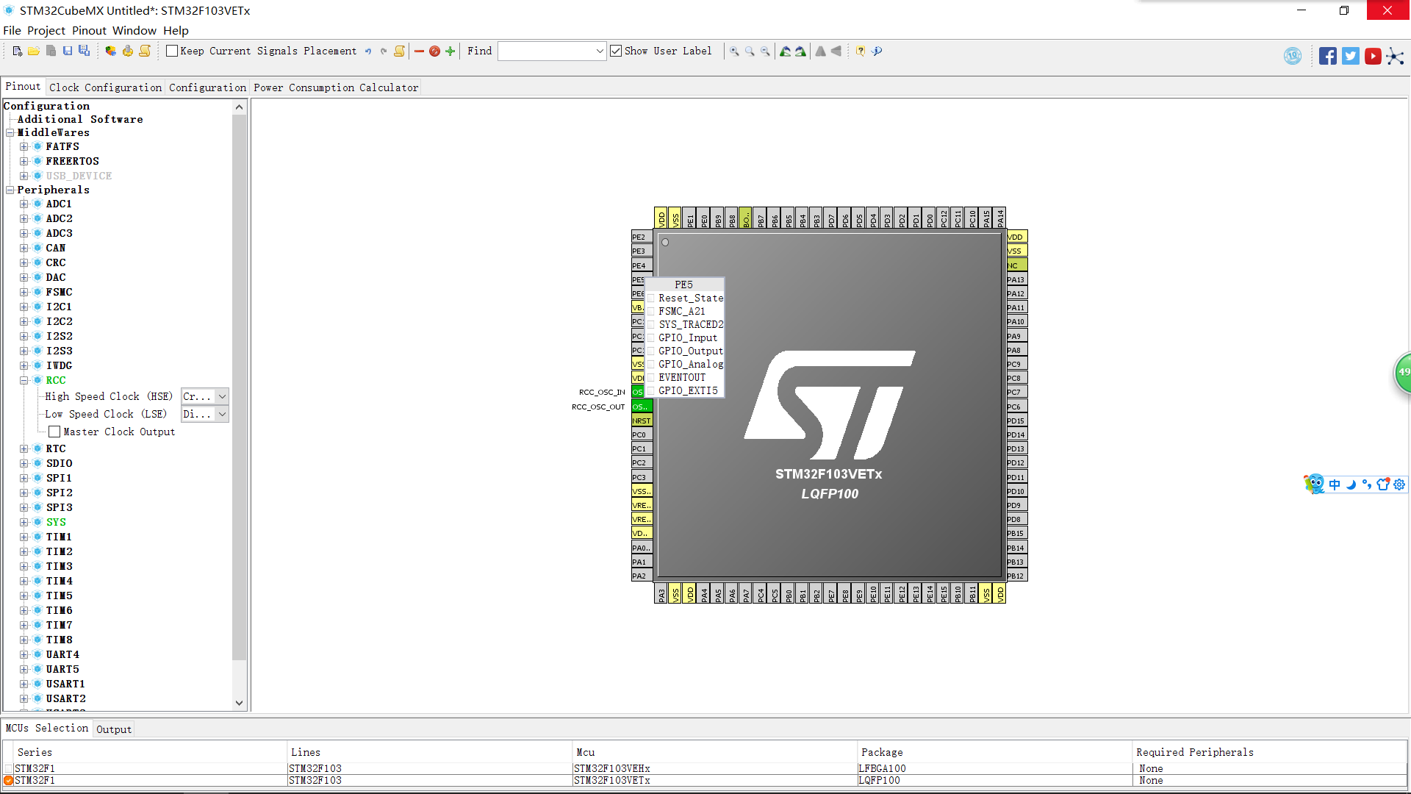Open the Find combo box dropdown arrow
1411x794 pixels.
[x=600, y=51]
